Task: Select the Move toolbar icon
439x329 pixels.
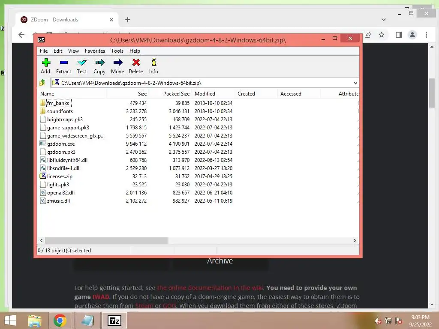Action: 117,66
